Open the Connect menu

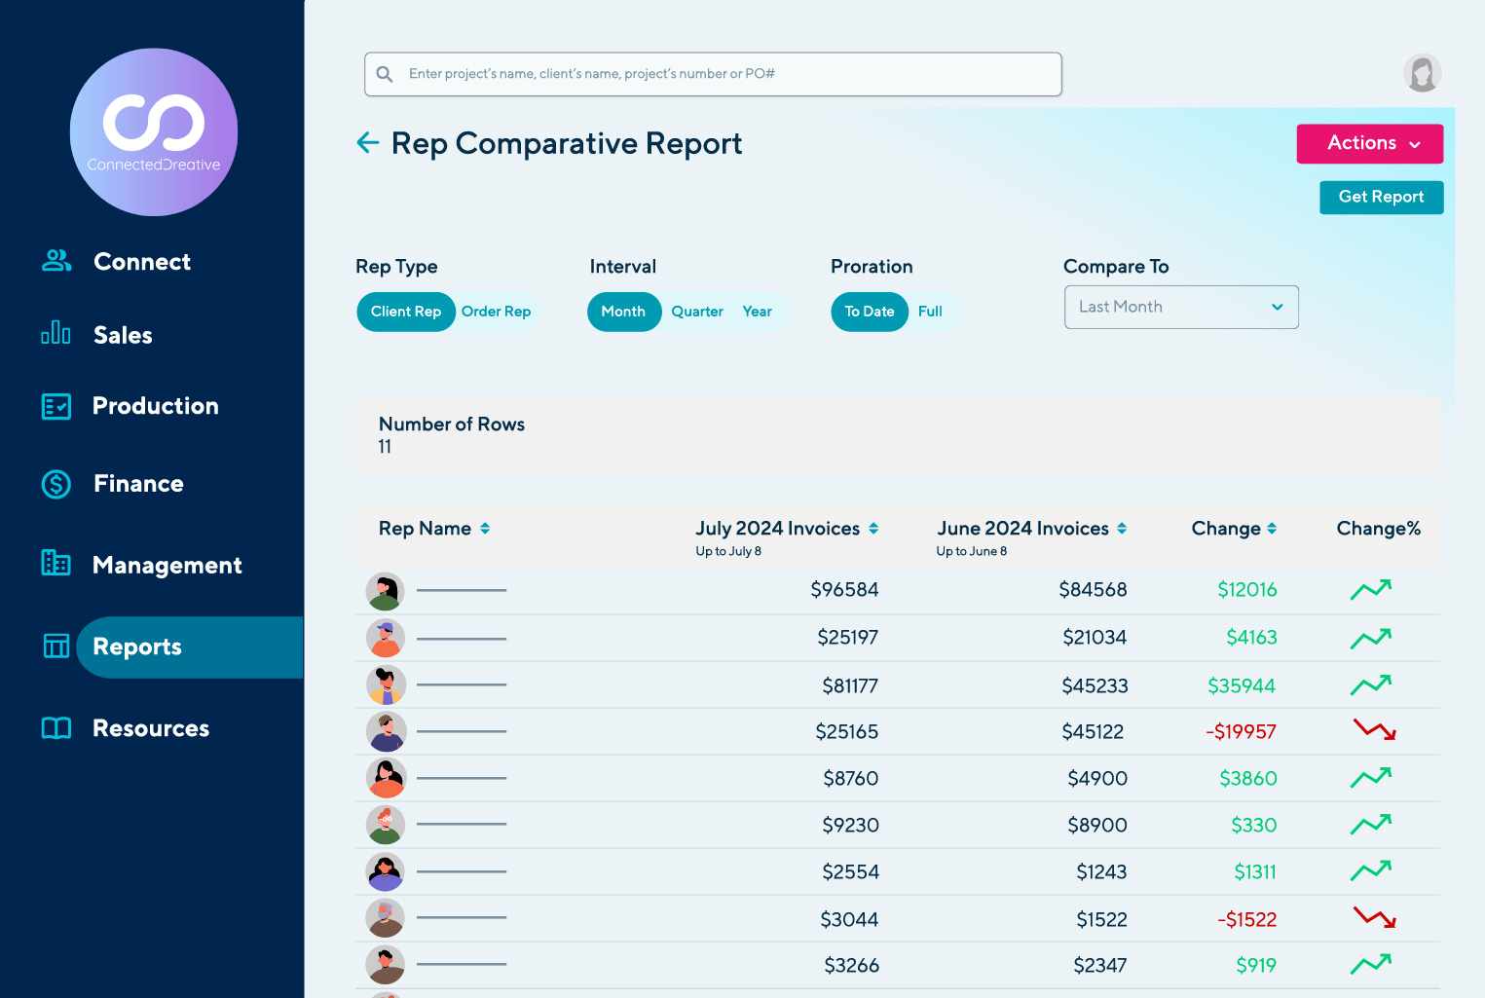point(142,262)
